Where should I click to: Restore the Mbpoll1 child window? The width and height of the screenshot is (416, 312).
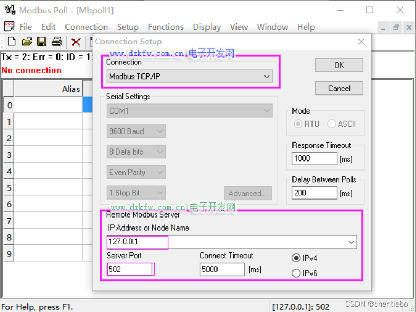pos(396,27)
